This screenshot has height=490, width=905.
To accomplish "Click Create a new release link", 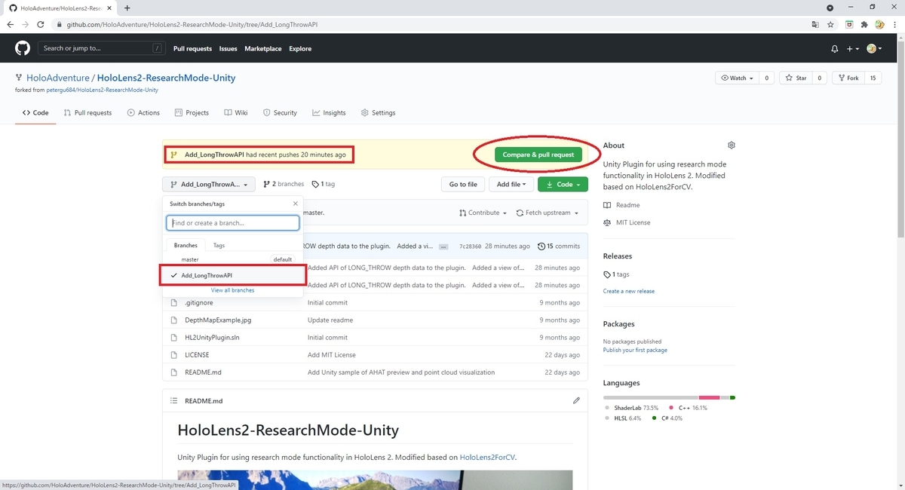I will point(628,291).
